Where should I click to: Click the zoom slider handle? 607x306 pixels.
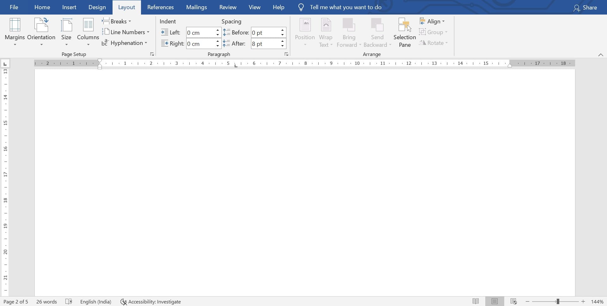click(x=558, y=302)
